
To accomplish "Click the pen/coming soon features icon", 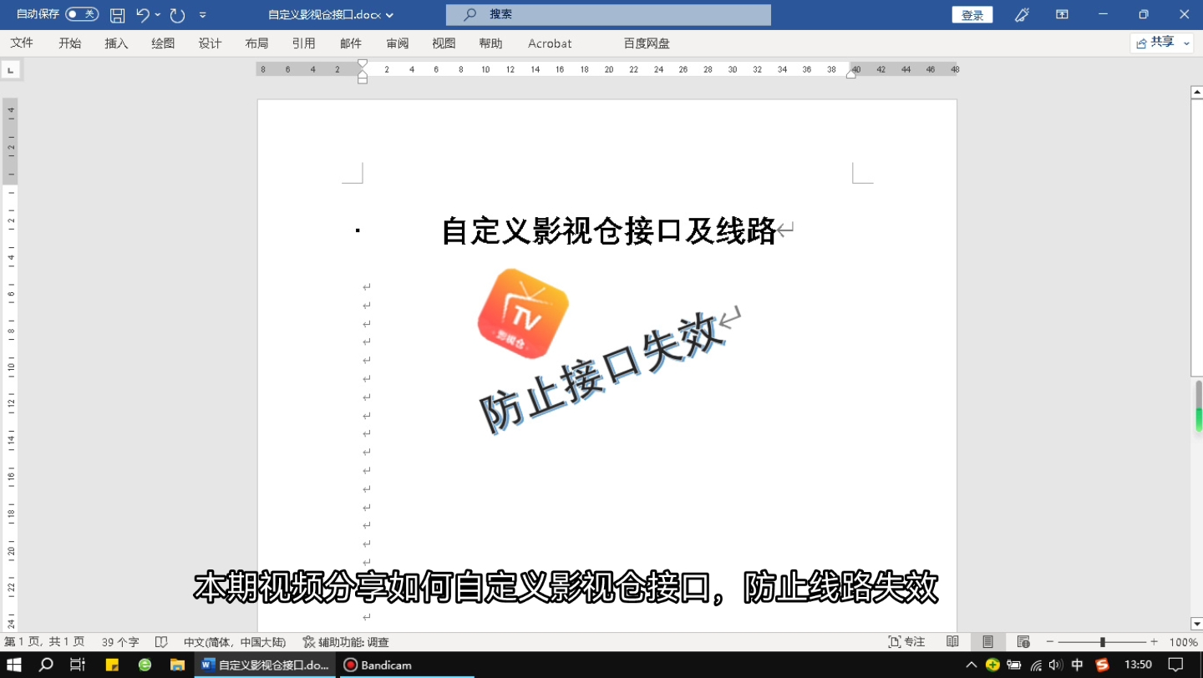I will (x=1021, y=15).
